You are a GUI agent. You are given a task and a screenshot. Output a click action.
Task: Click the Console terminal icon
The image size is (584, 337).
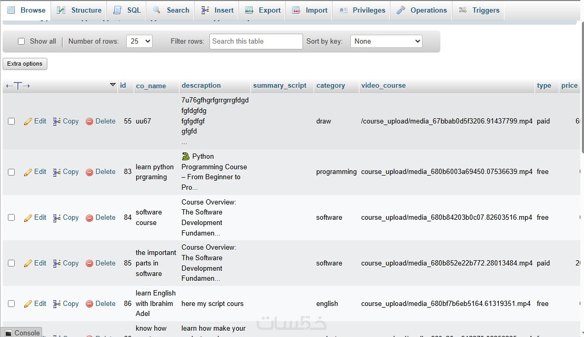(x=8, y=333)
